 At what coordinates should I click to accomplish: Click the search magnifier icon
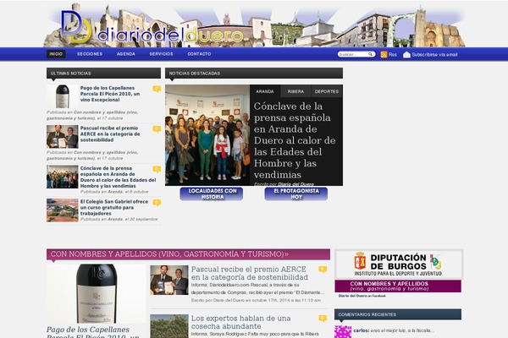pos(370,54)
